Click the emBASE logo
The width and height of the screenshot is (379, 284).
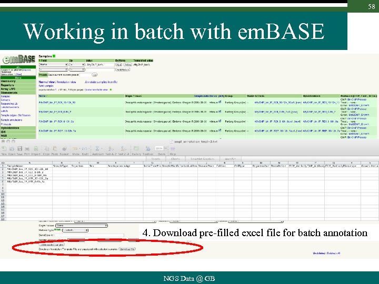pos(19,59)
